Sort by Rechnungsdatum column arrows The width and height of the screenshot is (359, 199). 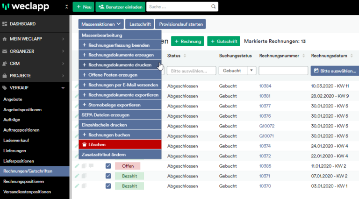tap(352, 56)
